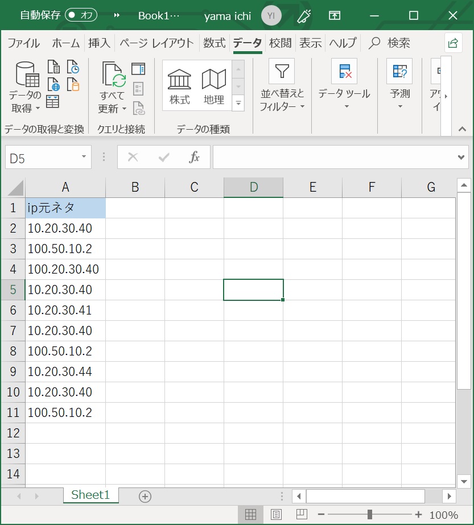Expand the データの種類 gallery arrow

(238, 104)
